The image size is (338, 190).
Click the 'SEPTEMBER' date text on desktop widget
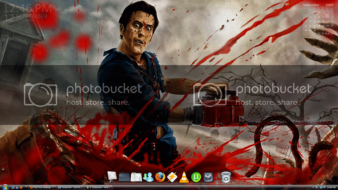click(32, 16)
